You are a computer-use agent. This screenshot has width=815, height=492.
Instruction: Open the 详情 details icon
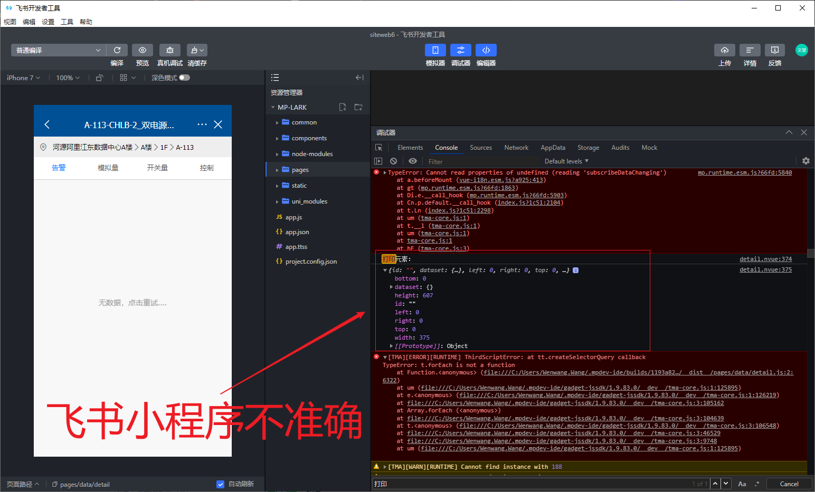(x=750, y=50)
